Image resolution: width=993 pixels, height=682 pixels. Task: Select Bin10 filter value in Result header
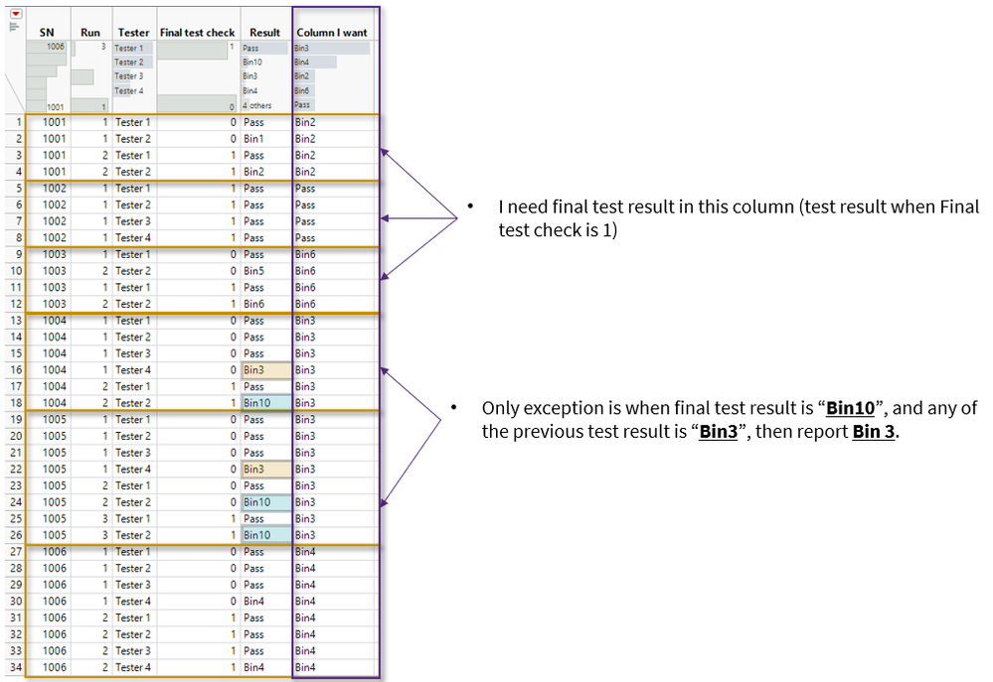point(254,61)
